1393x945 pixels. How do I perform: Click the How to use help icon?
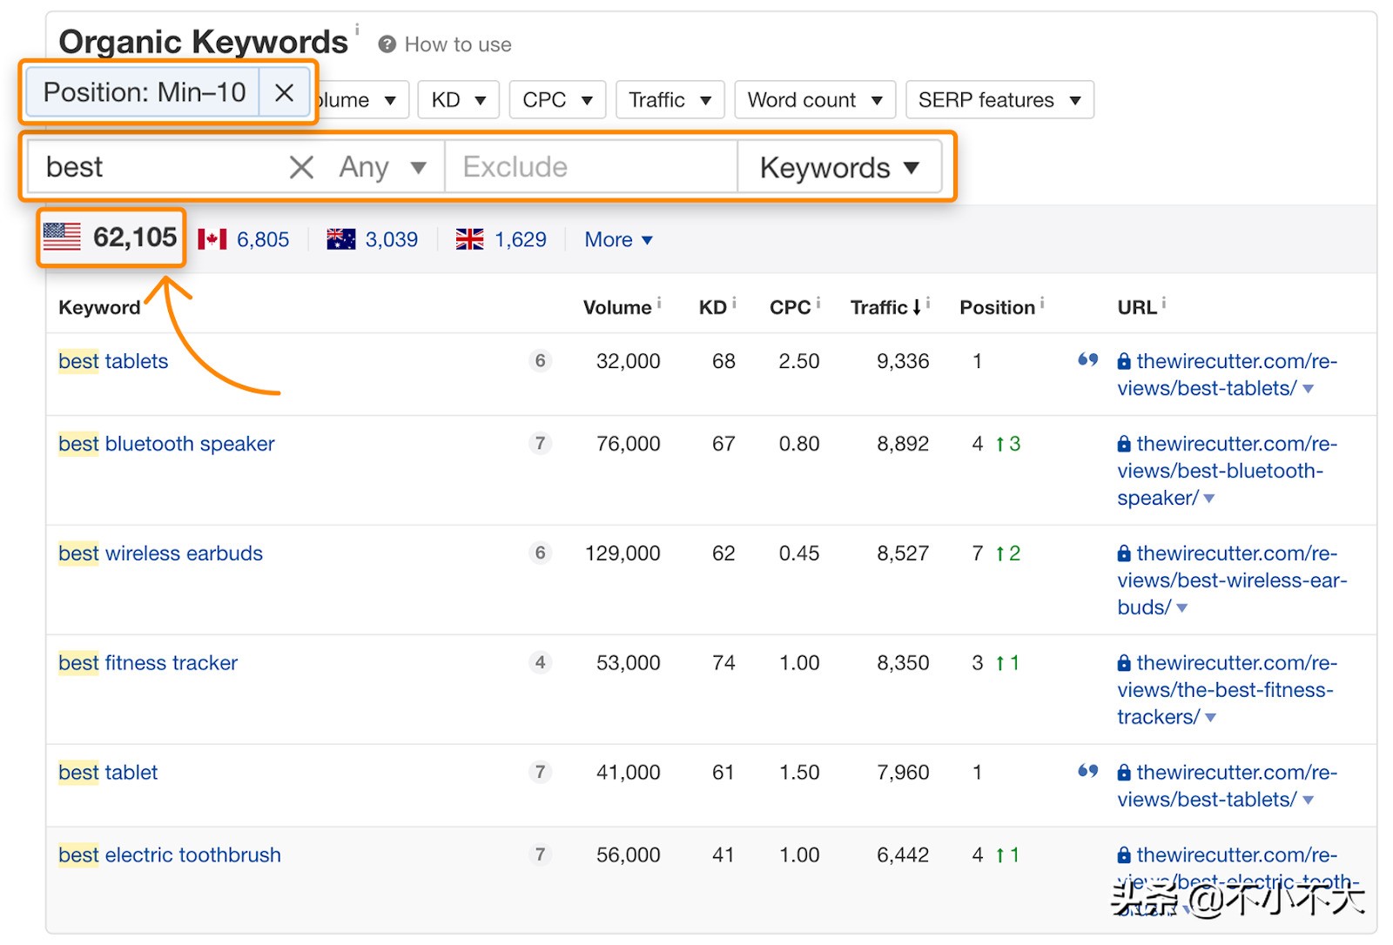coord(387,44)
